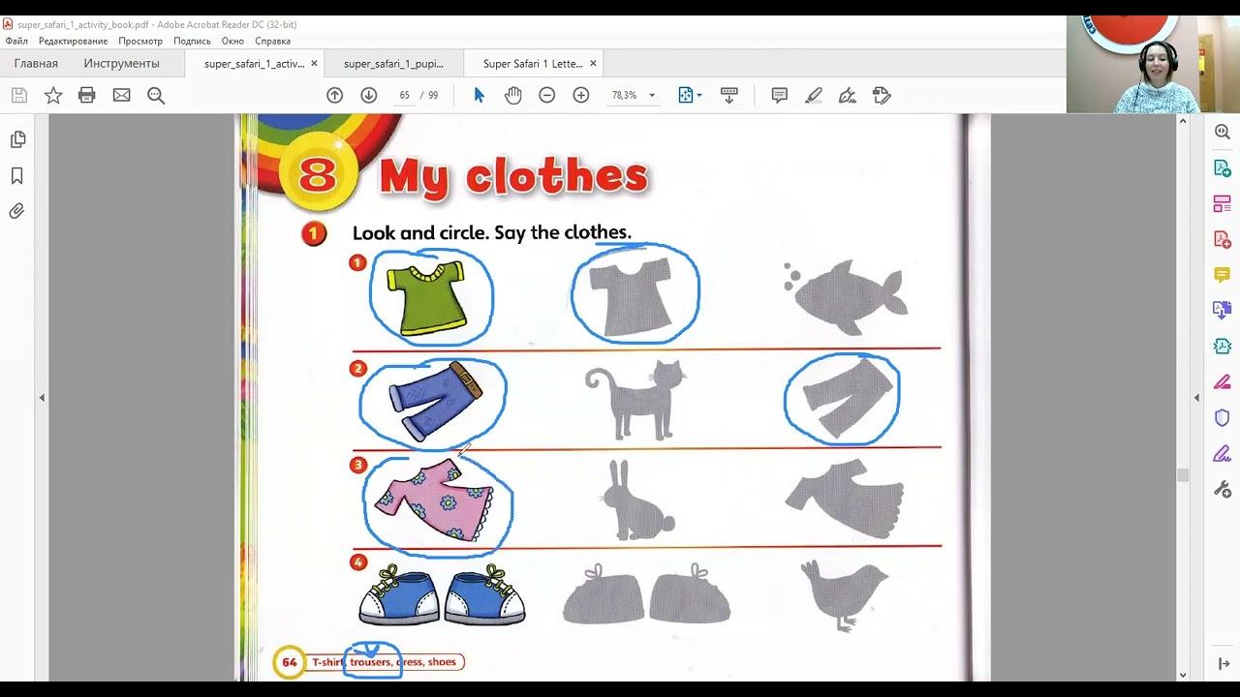
Task: Switch to Super Safari 1 Lette... tab
Action: [x=533, y=63]
